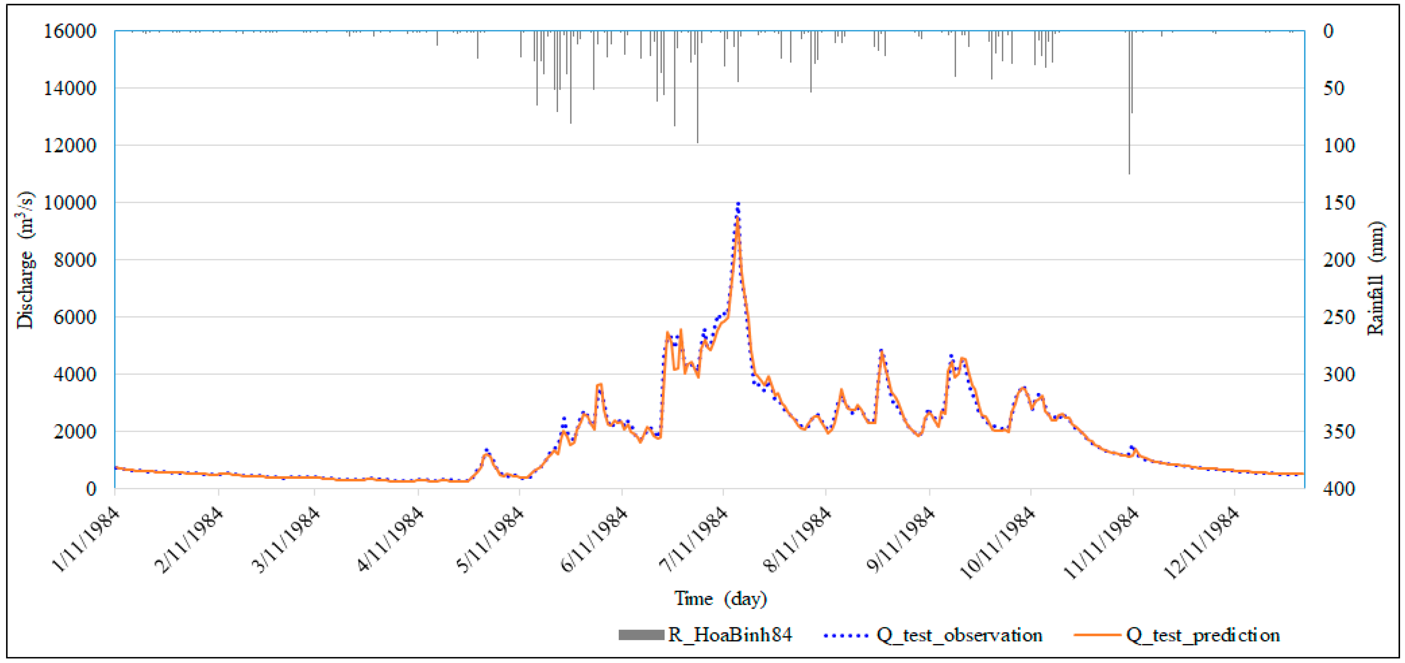This screenshot has height=663, width=1405.
Task: Select the Q_test_observation legend label
Action: tap(959, 635)
